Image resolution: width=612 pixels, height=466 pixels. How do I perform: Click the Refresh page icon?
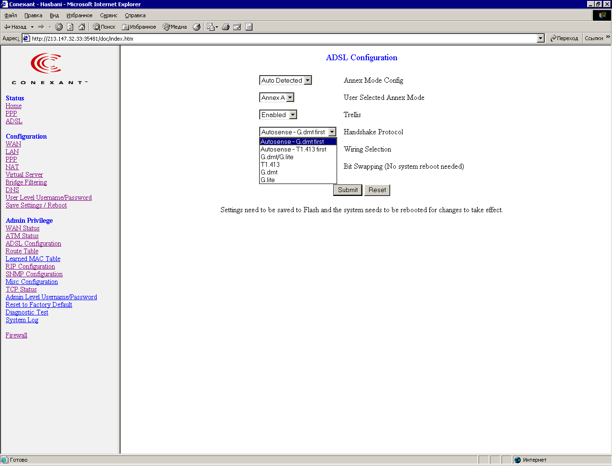tap(70, 27)
